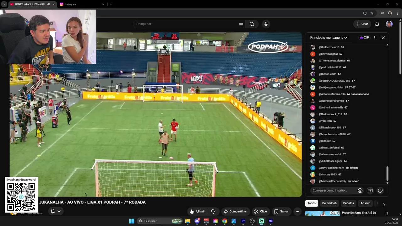Open the on-screen keyboard icon in search box
Image resolution: width=402 pixels, height=226 pixels.
click(x=241, y=24)
